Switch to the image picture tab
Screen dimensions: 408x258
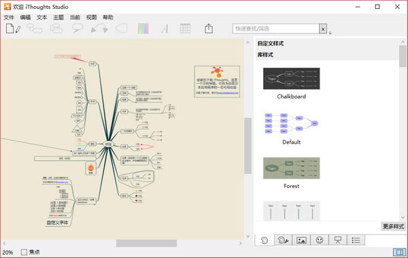(x=301, y=240)
